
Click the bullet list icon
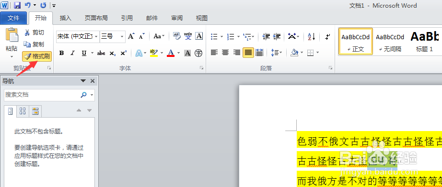coord(214,36)
